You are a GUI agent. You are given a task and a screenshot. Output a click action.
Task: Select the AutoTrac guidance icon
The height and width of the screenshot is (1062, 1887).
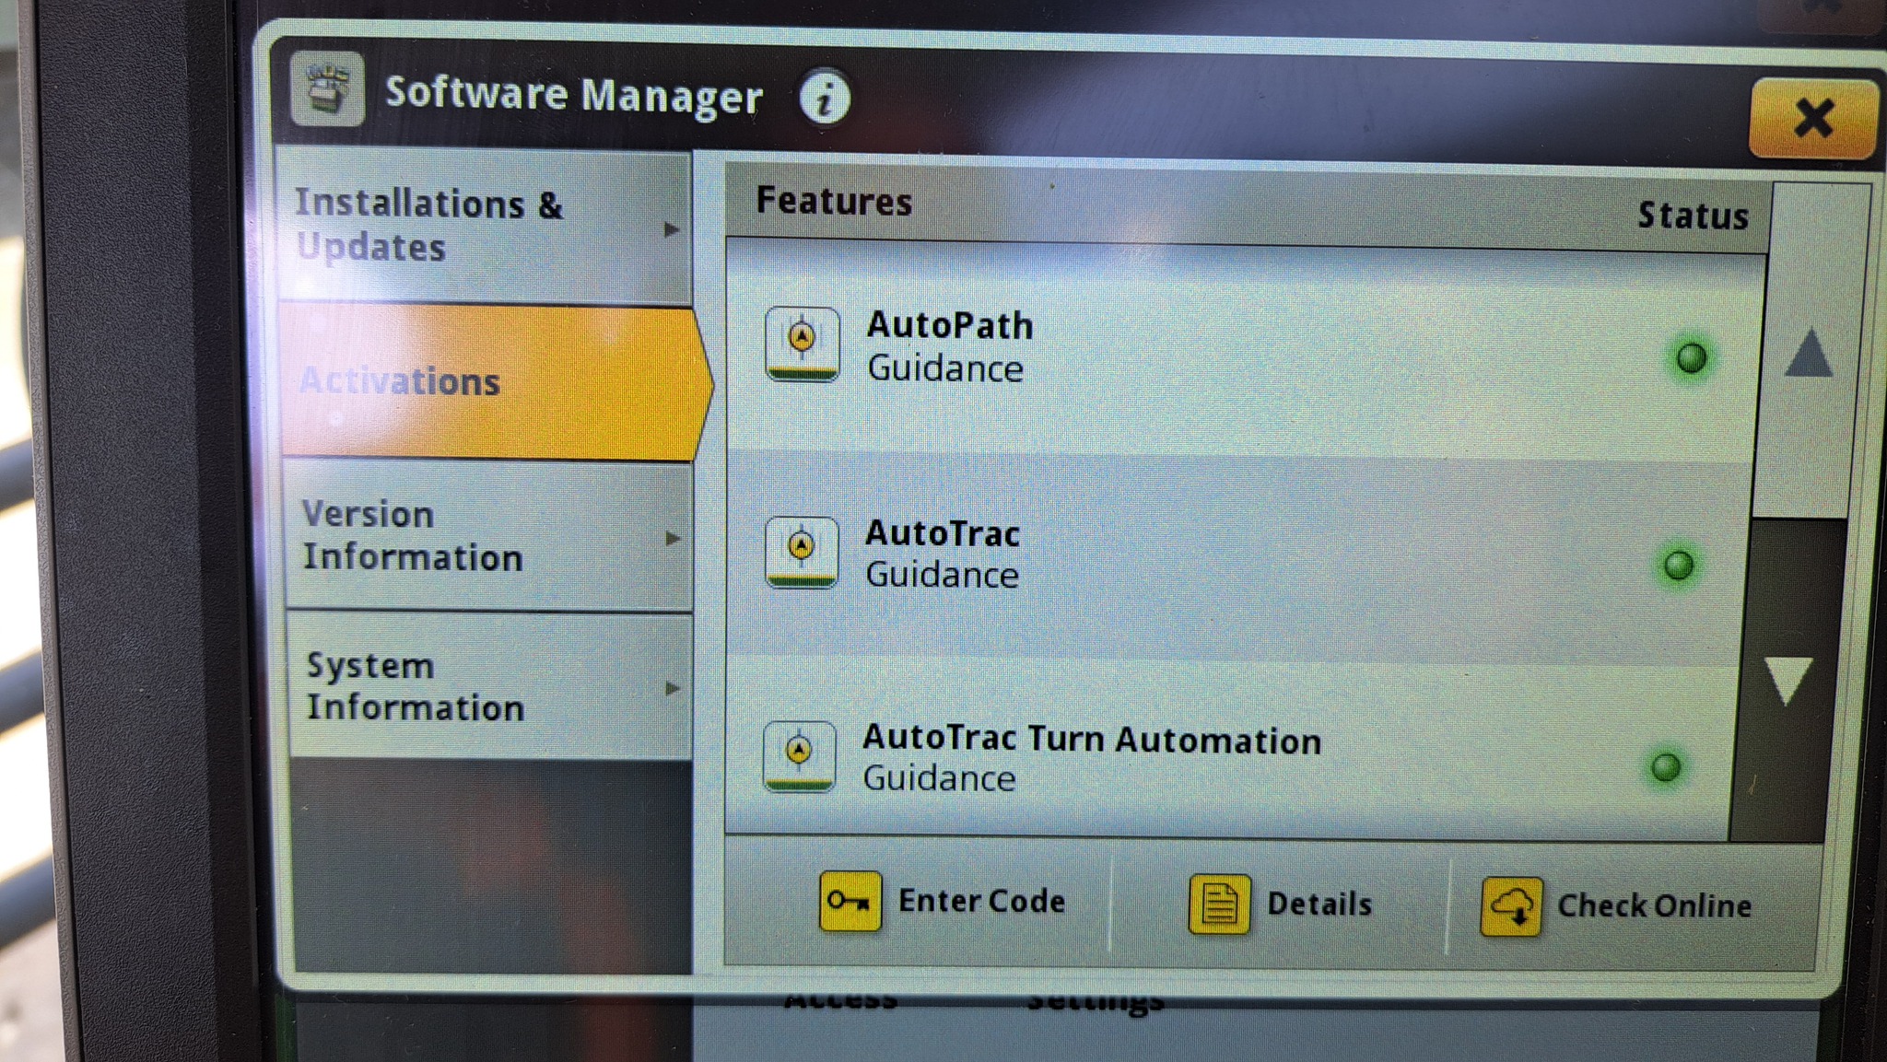[802, 552]
